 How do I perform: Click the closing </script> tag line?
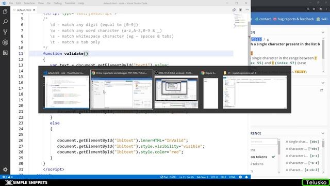click(x=54, y=169)
